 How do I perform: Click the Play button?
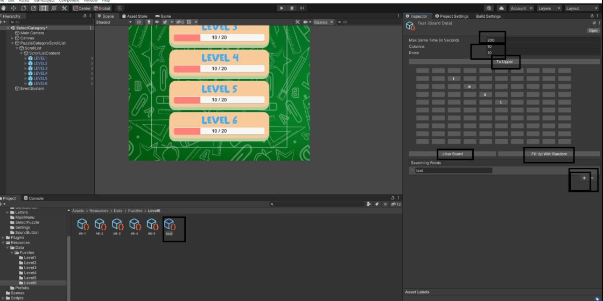click(282, 8)
